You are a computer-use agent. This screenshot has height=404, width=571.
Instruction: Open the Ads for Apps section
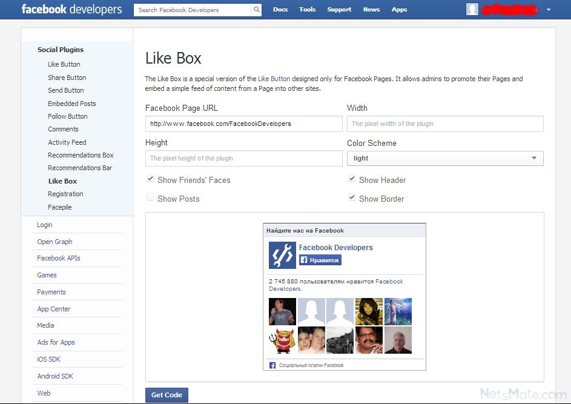click(56, 342)
